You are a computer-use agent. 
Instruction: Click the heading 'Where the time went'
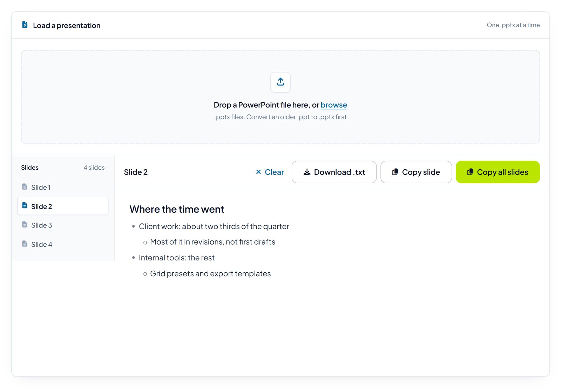click(177, 209)
